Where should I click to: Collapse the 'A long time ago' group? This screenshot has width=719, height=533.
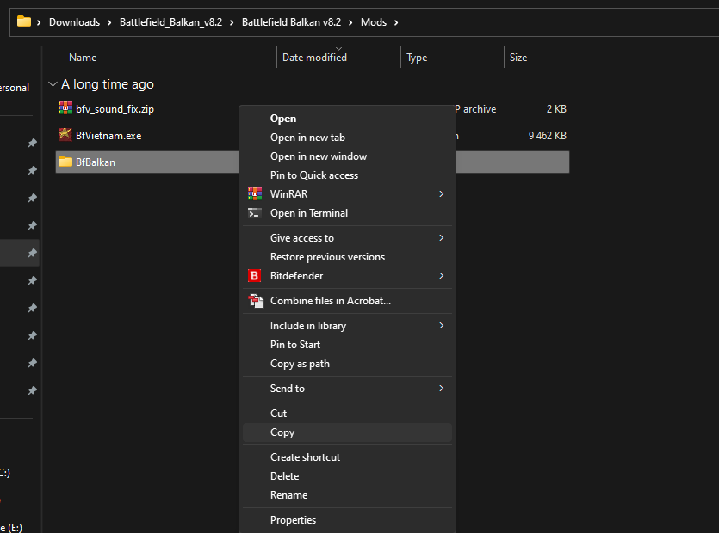pos(53,84)
